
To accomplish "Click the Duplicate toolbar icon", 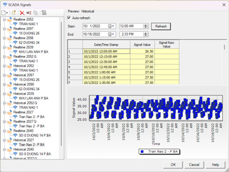I will 35,13.
